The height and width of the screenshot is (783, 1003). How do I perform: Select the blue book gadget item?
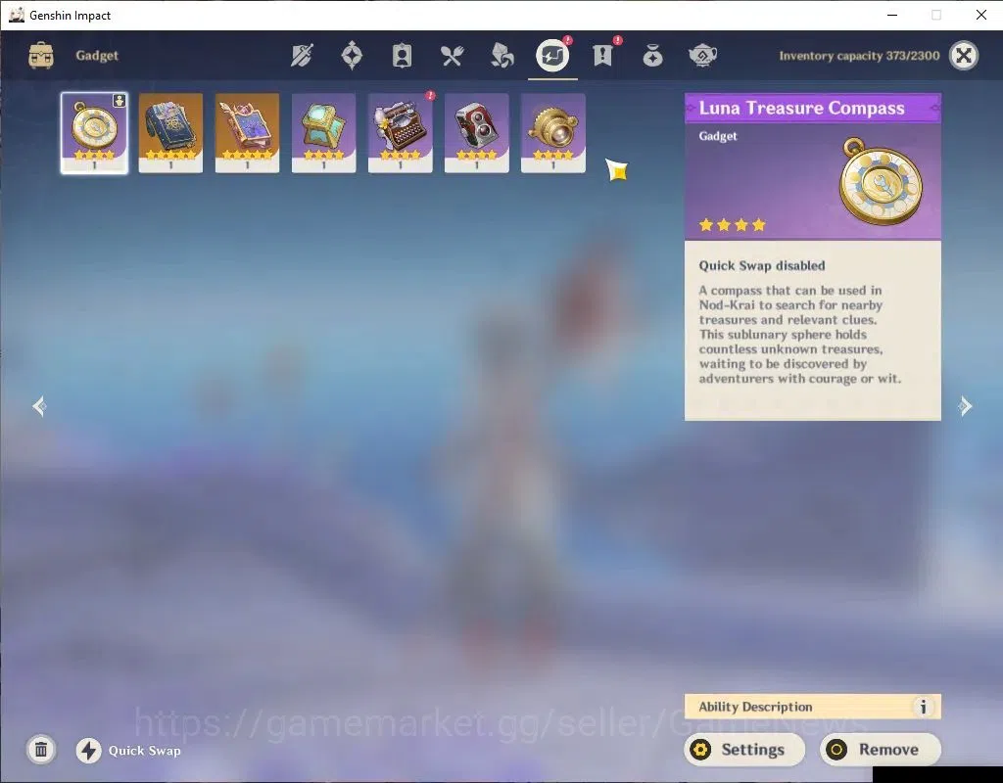click(x=170, y=133)
